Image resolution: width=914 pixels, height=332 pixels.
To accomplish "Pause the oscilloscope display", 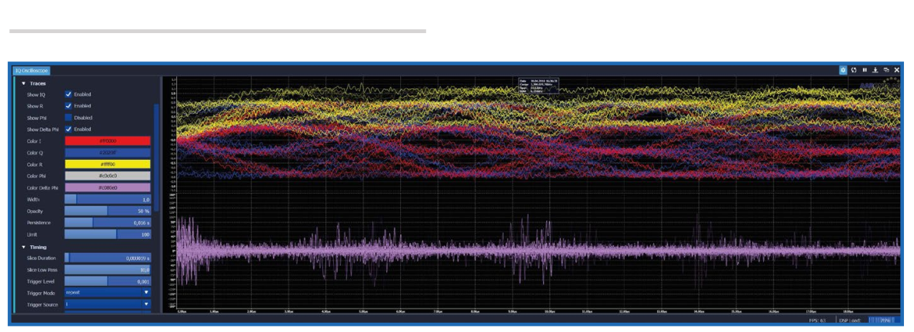I will pyautogui.click(x=865, y=70).
